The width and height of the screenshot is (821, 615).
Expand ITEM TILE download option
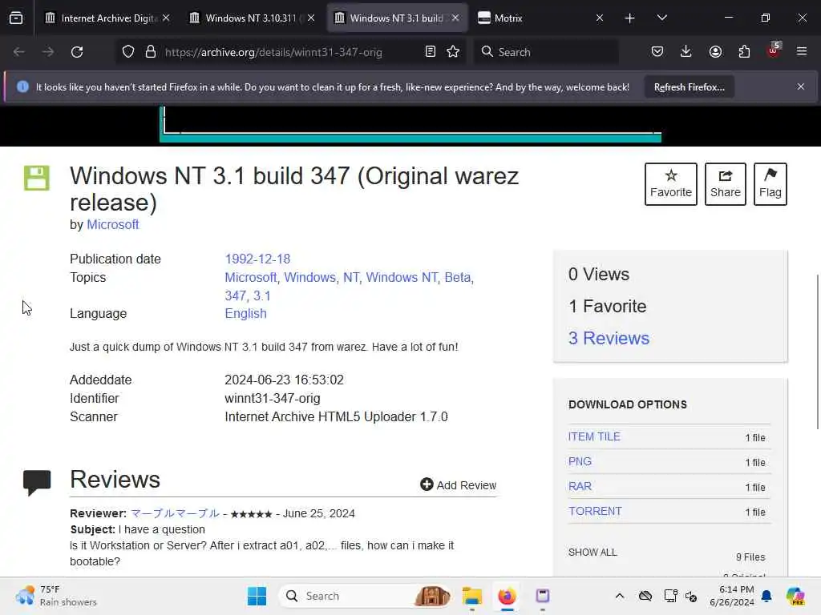[594, 436]
